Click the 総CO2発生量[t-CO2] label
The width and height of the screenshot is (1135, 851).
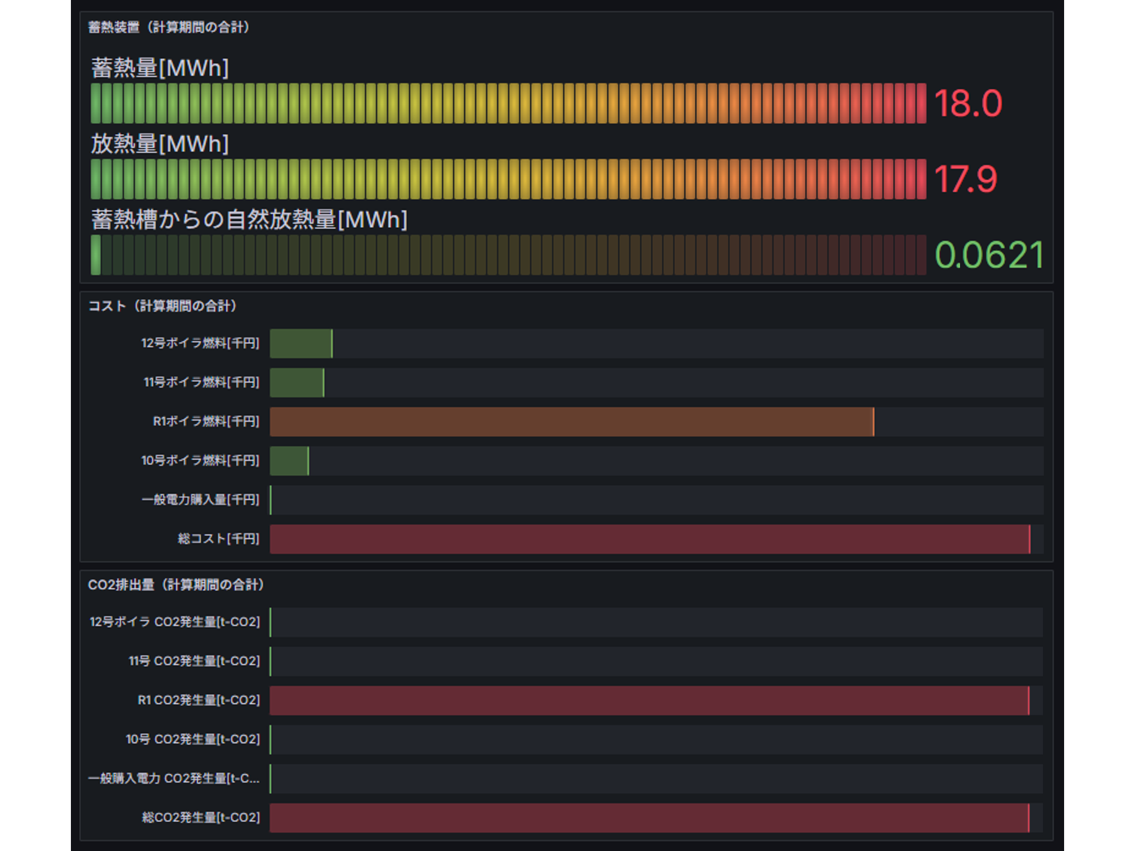(x=201, y=818)
